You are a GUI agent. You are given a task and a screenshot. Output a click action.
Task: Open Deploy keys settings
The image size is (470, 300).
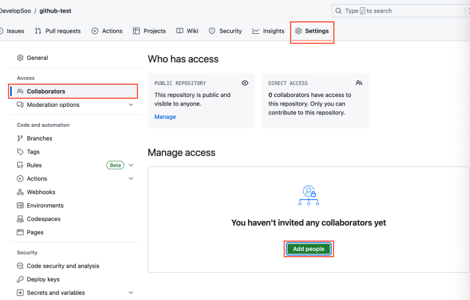75,279
